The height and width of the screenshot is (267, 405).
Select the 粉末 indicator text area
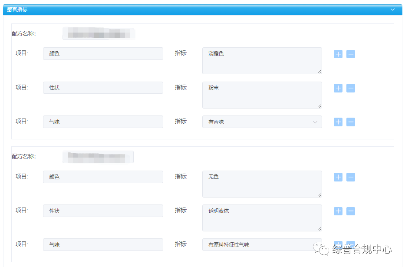tap(262, 95)
